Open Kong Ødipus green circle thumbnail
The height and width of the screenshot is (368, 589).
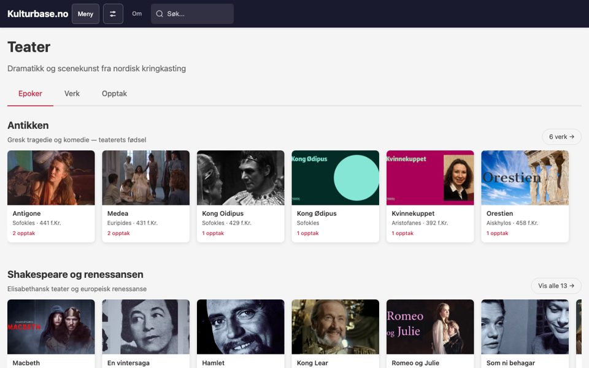(x=336, y=178)
